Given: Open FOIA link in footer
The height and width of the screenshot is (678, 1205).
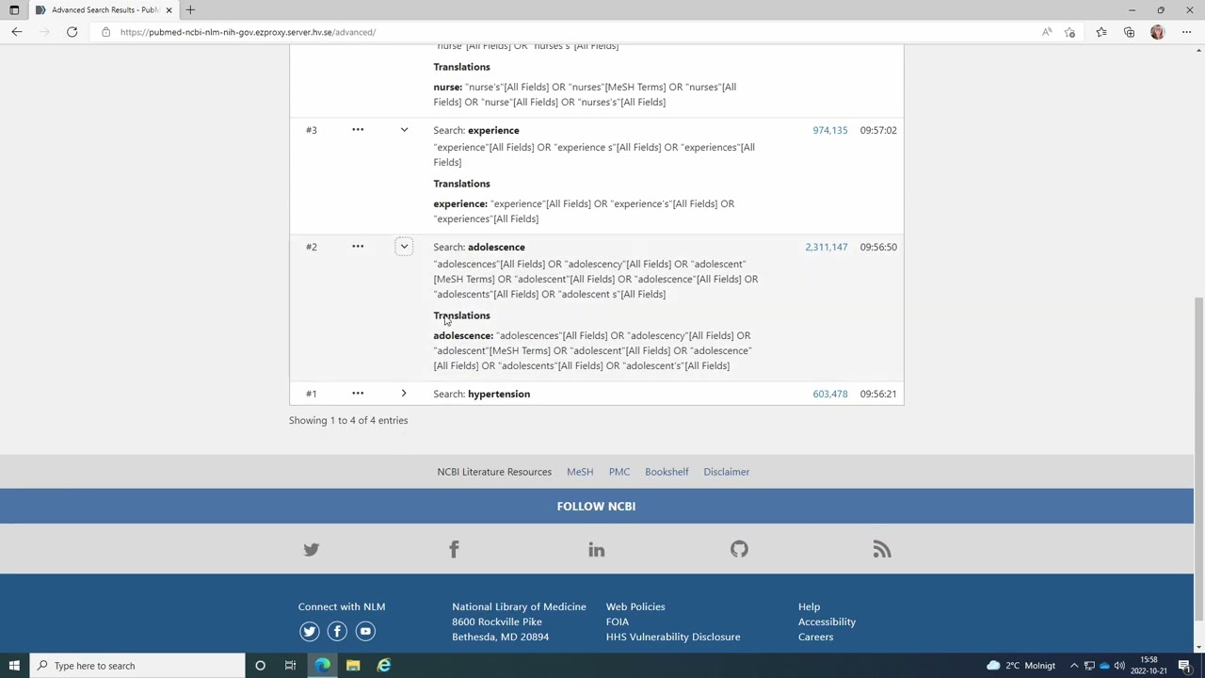Looking at the screenshot, I should coord(618,621).
